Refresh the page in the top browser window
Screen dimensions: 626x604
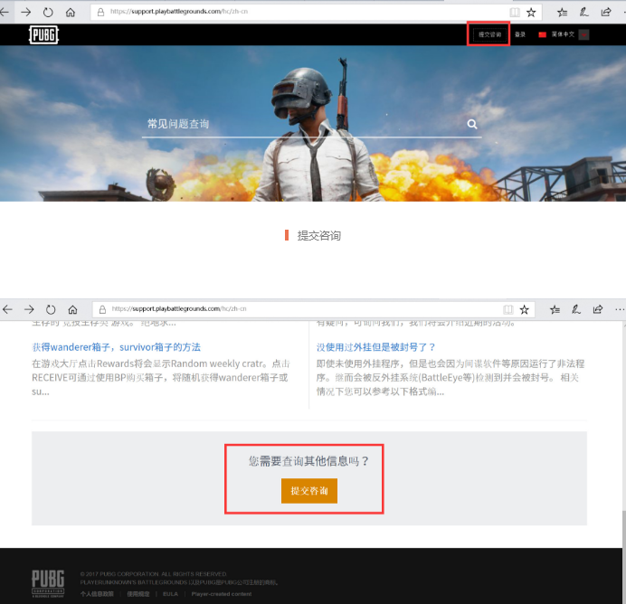(48, 13)
